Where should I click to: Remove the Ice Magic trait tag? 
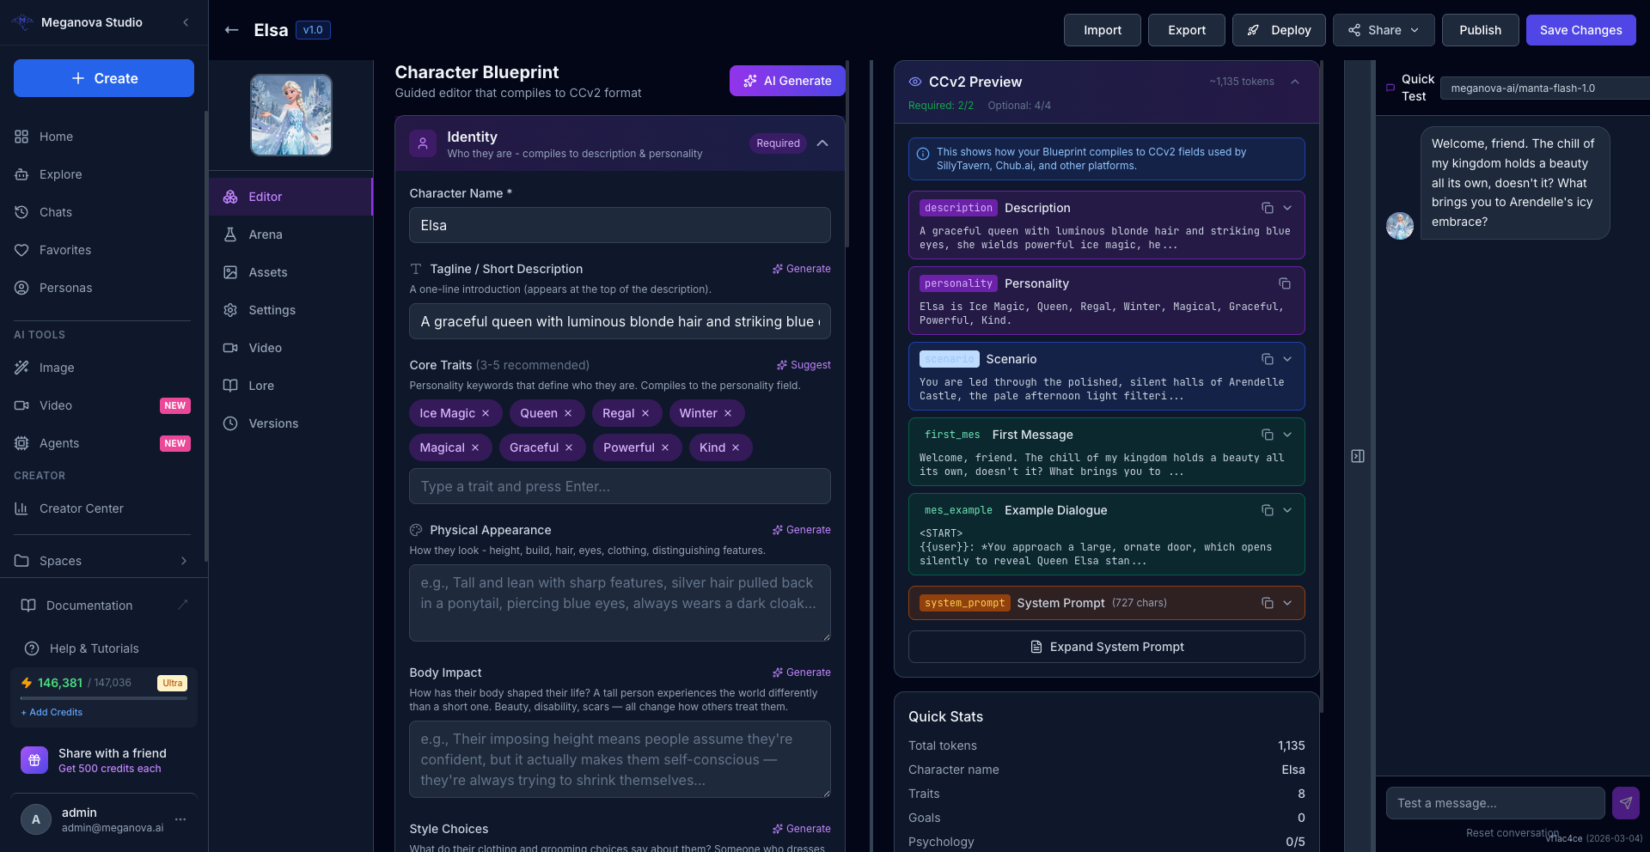[486, 414]
